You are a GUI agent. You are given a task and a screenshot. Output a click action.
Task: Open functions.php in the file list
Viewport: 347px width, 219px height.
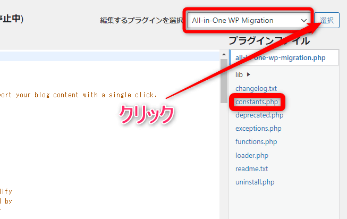(256, 142)
